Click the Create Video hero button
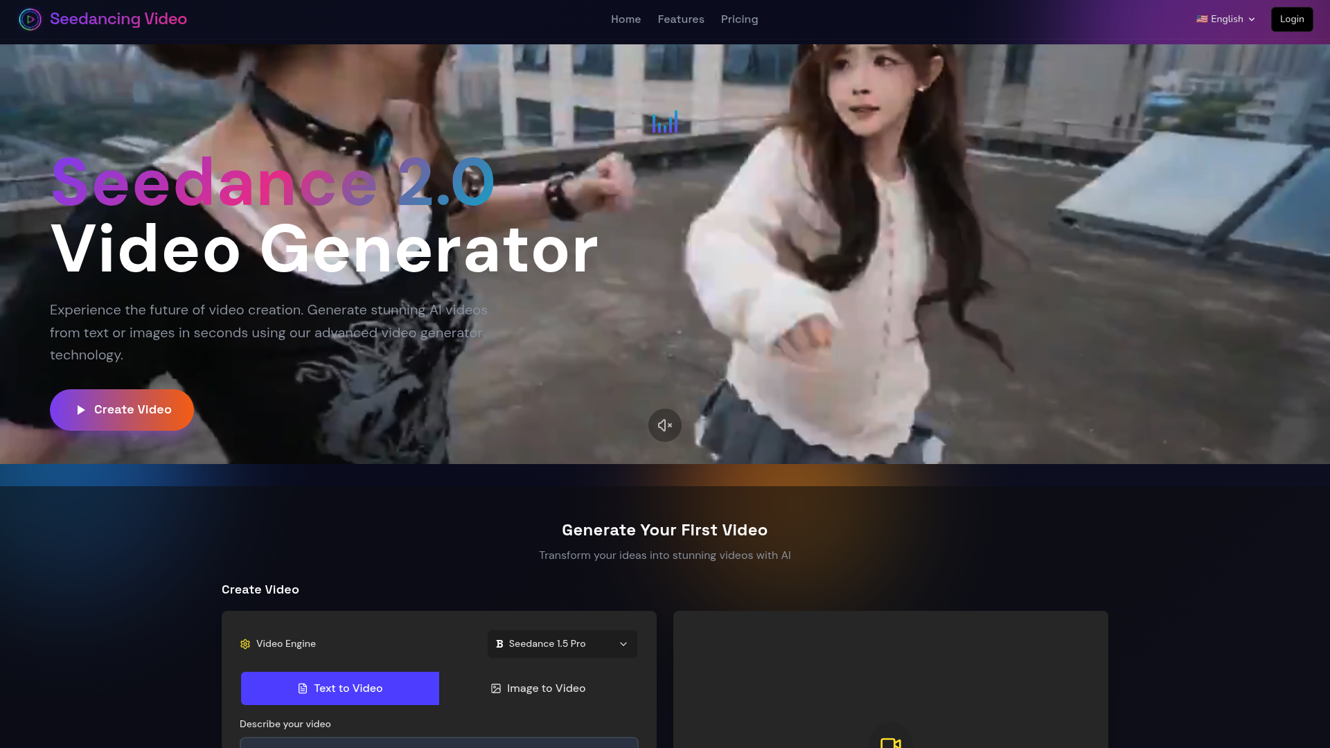The height and width of the screenshot is (748, 1330). pyautogui.click(x=122, y=409)
